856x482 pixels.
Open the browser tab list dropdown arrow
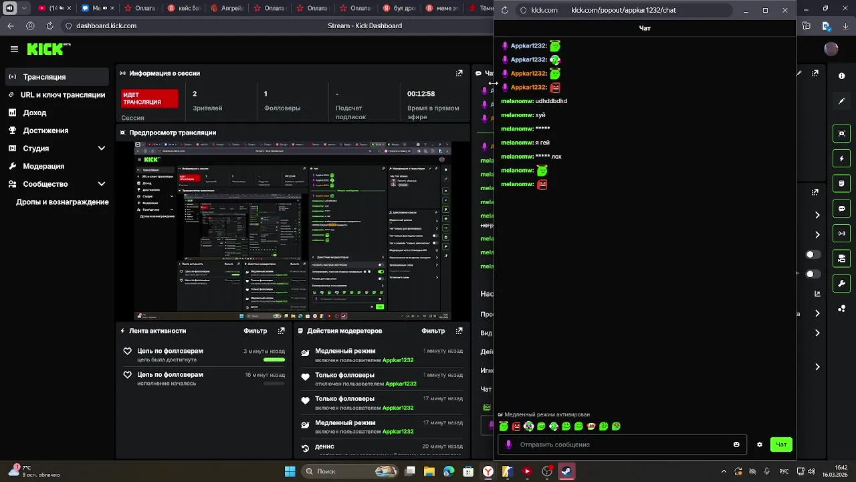point(25,9)
